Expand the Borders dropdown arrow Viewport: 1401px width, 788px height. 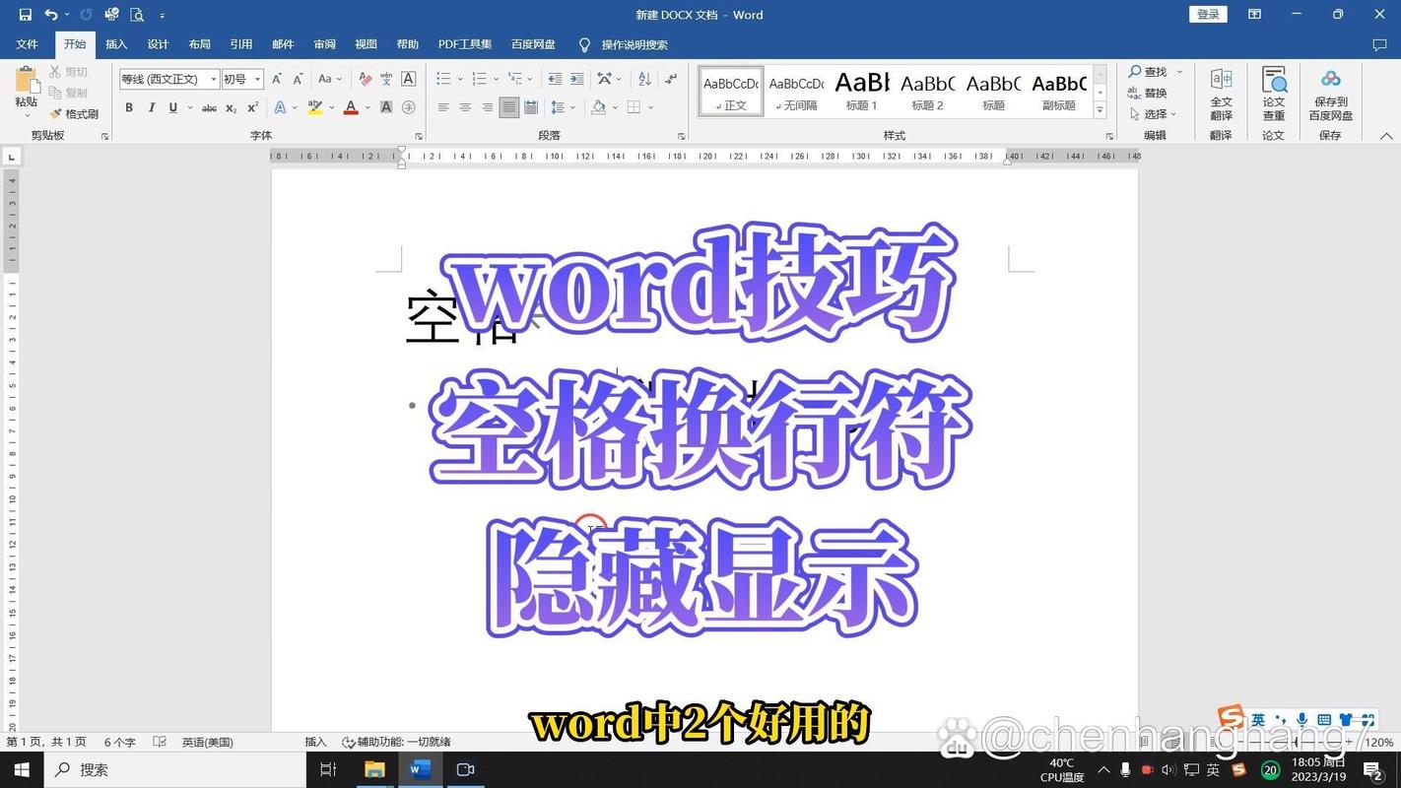point(651,107)
